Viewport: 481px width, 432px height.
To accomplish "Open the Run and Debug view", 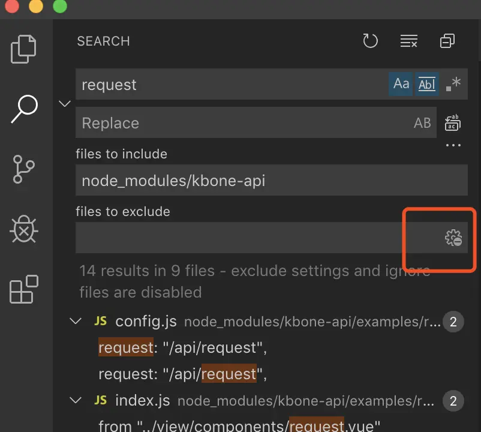I will (x=23, y=229).
